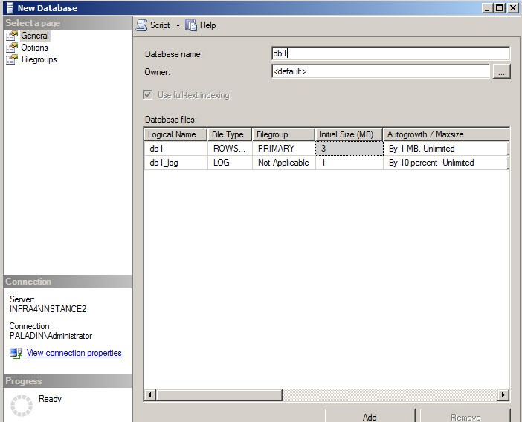Open the General page
The width and height of the screenshot is (522, 422).
pos(35,36)
